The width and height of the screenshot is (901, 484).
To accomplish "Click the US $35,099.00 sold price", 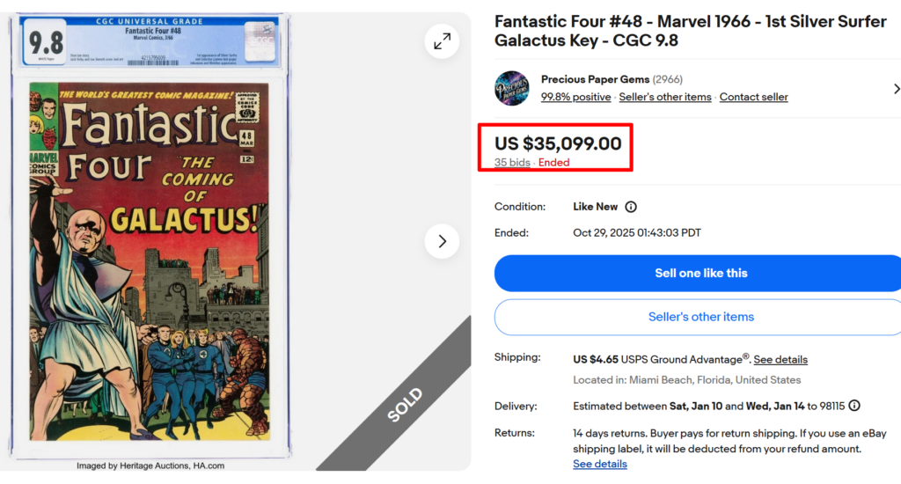I will (558, 143).
